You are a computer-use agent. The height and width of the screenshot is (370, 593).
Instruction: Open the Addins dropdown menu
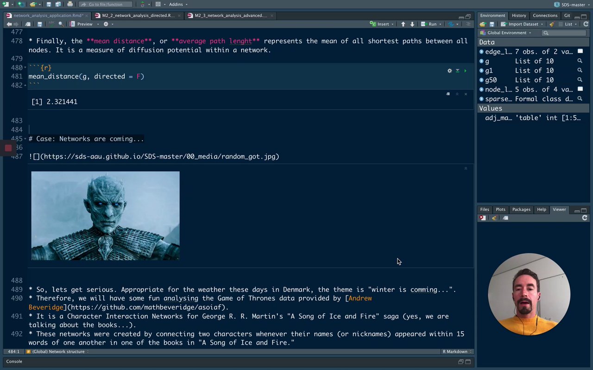(x=178, y=4)
